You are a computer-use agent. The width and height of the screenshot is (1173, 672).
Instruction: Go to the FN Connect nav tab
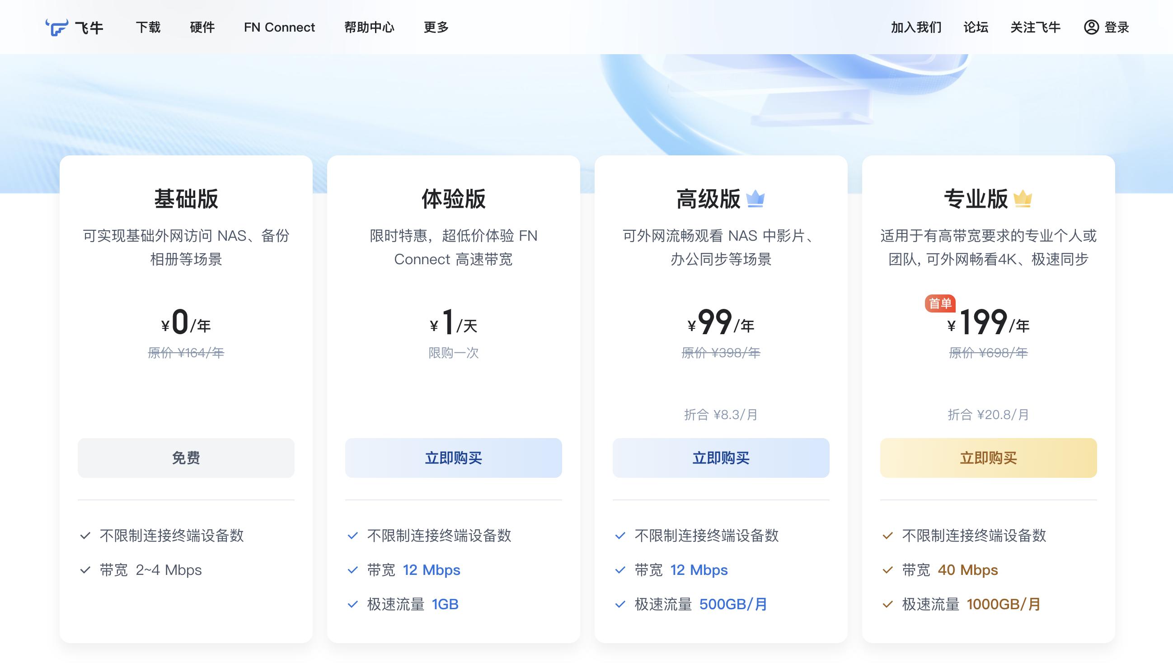[279, 27]
